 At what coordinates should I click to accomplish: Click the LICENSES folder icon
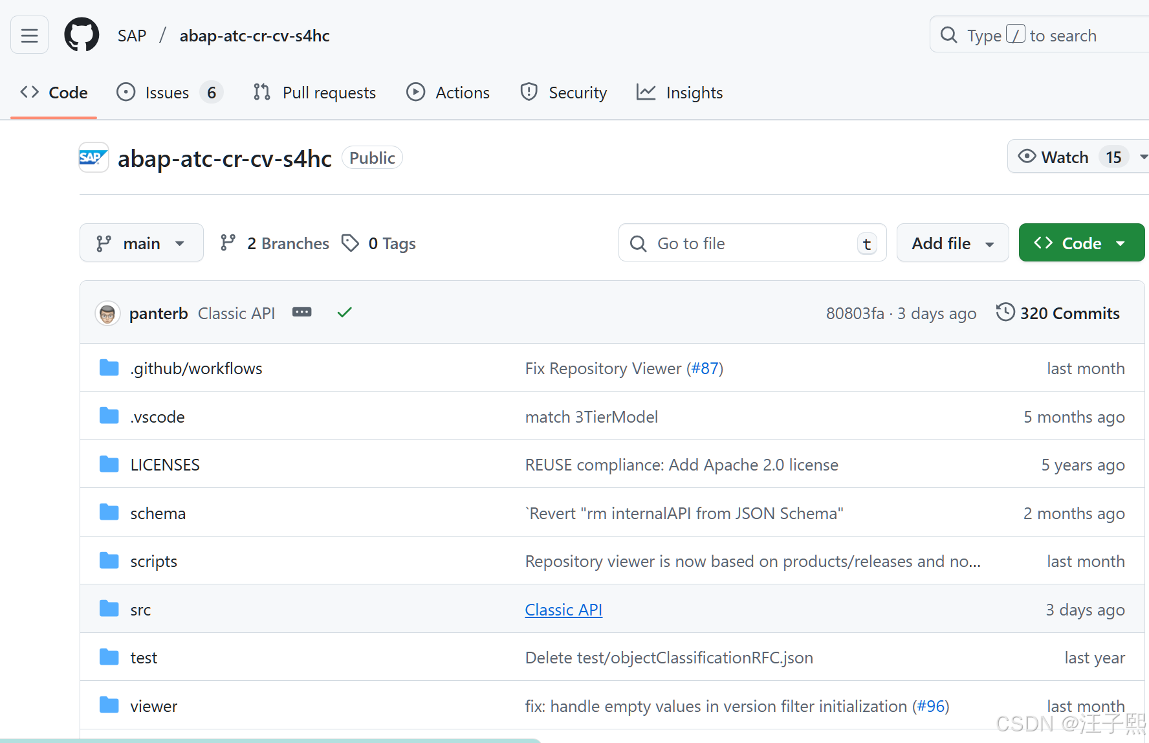(109, 464)
